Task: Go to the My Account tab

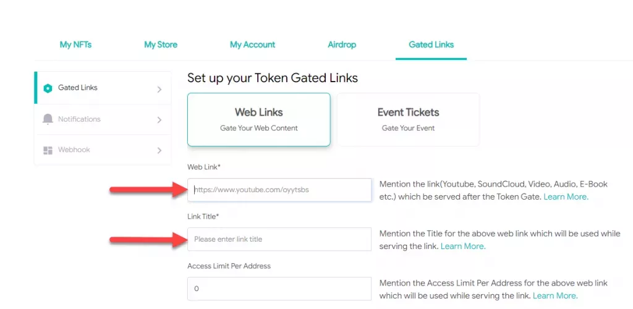Action: click(x=252, y=44)
